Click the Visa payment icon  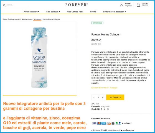[x=94, y=123]
